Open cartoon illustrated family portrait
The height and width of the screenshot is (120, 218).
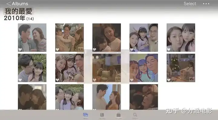point(144,68)
